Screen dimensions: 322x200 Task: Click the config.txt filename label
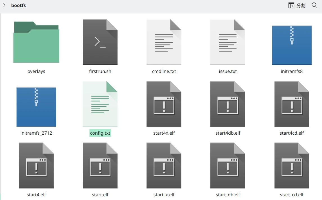tap(100, 133)
